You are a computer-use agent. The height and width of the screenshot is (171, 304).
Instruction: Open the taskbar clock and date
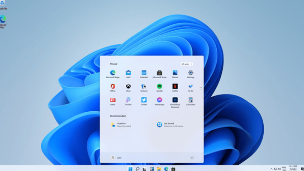coord(293,168)
